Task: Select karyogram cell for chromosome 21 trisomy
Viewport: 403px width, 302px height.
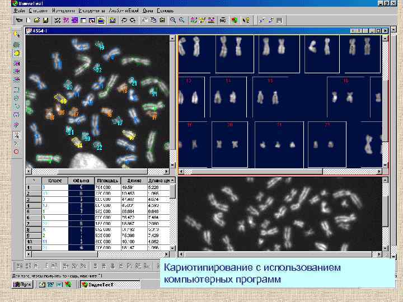Action: coord(279,145)
